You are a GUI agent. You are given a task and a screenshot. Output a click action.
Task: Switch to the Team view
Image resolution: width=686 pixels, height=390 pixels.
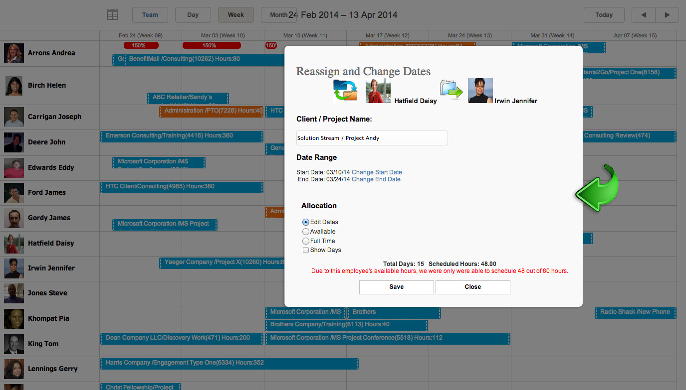[x=150, y=15]
